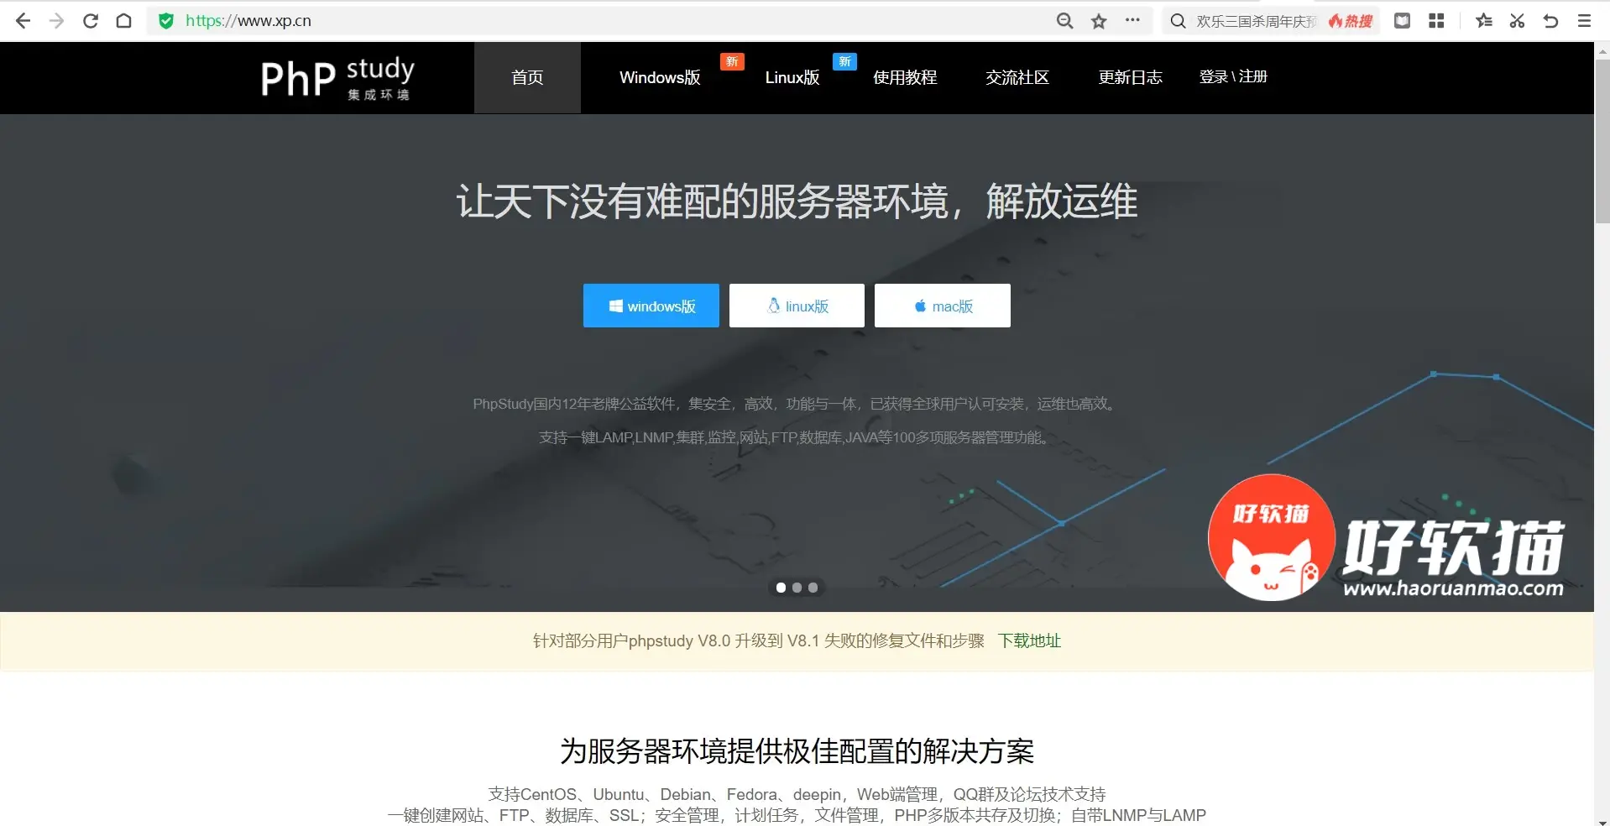Viewport: 1610px width, 826px height.
Task: Click the mac版 download button
Action: point(943,306)
